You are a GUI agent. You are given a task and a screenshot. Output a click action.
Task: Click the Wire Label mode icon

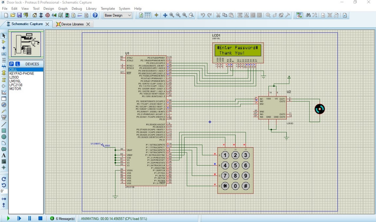4,54
